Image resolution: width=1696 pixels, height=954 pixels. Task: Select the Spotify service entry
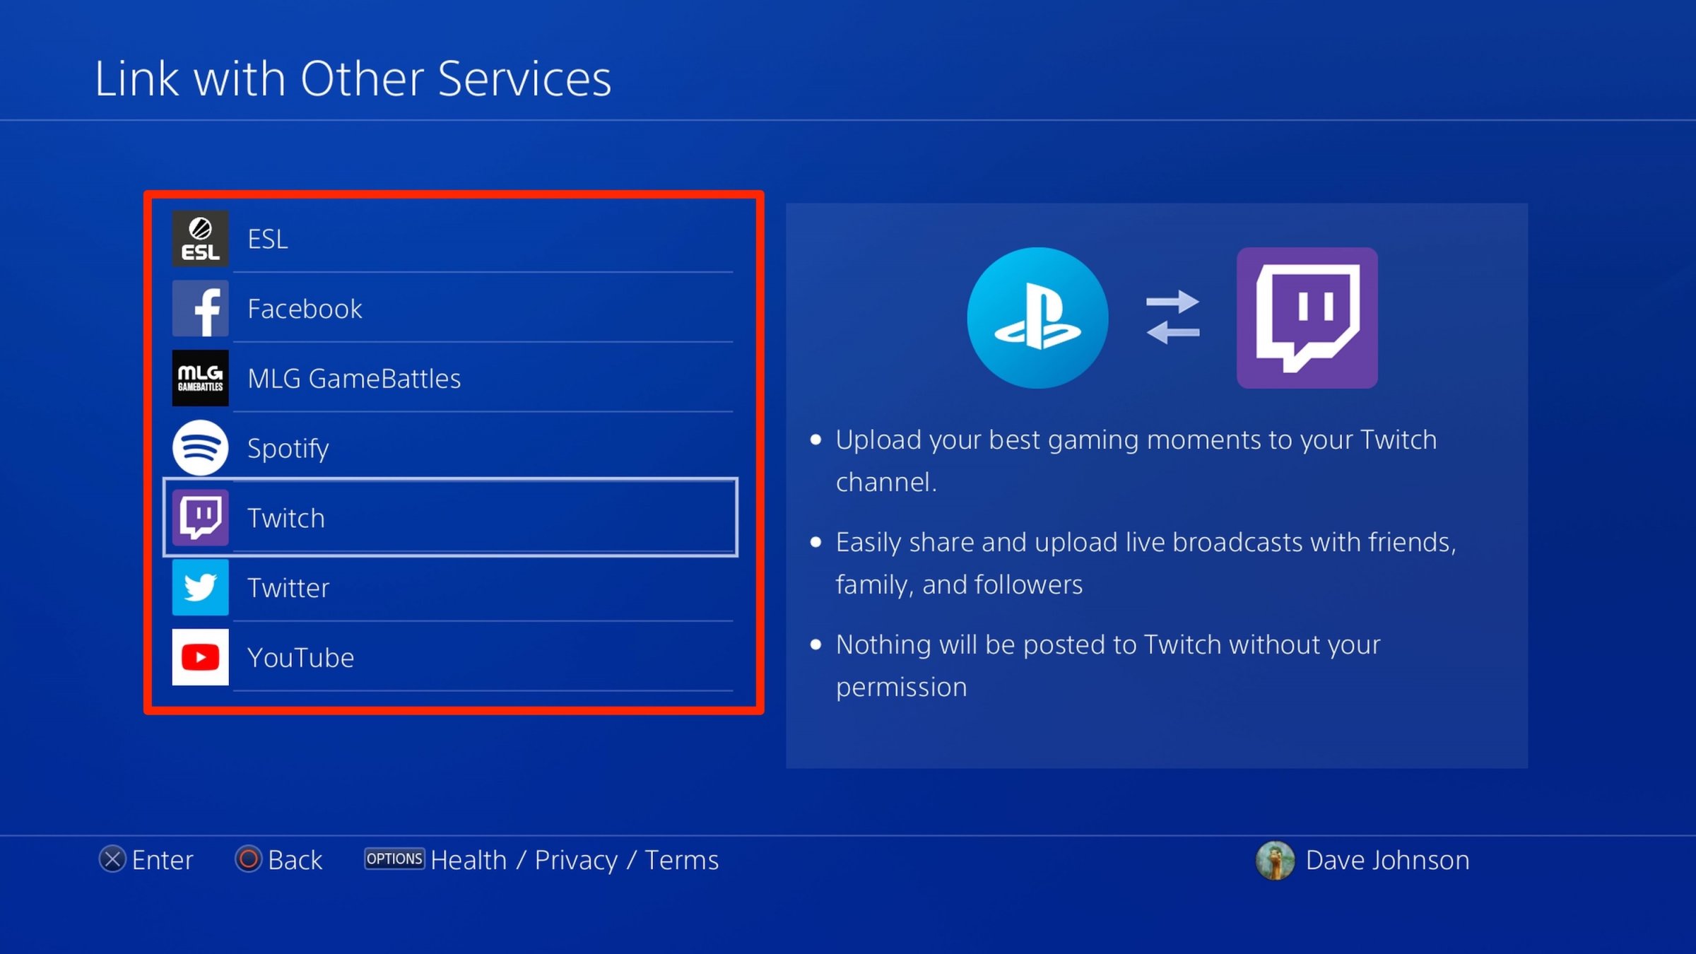click(x=453, y=446)
